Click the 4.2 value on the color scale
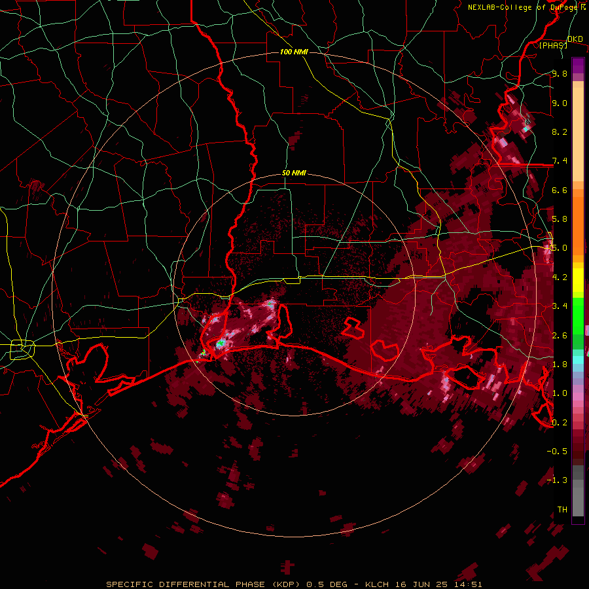The height and width of the screenshot is (589, 589). 560,277
